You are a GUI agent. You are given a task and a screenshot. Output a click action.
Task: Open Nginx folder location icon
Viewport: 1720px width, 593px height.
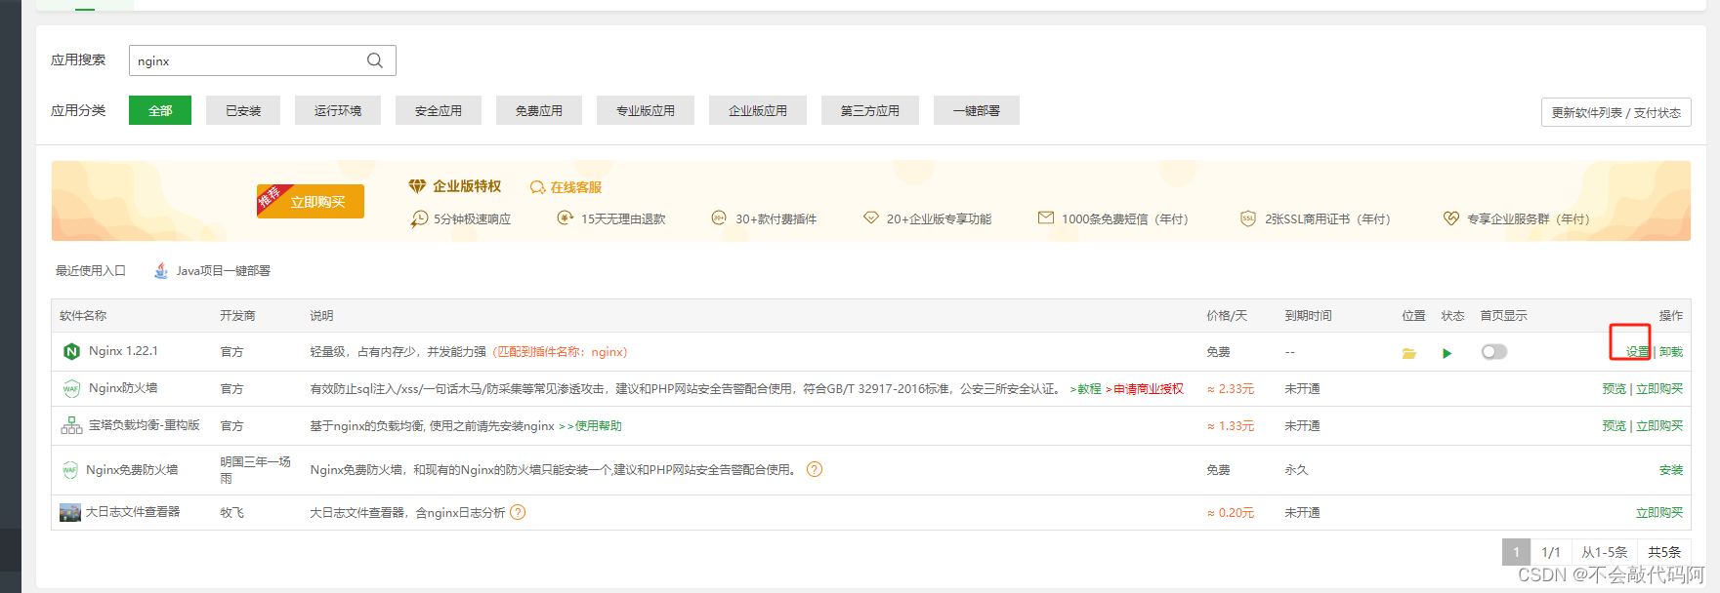point(1409,353)
